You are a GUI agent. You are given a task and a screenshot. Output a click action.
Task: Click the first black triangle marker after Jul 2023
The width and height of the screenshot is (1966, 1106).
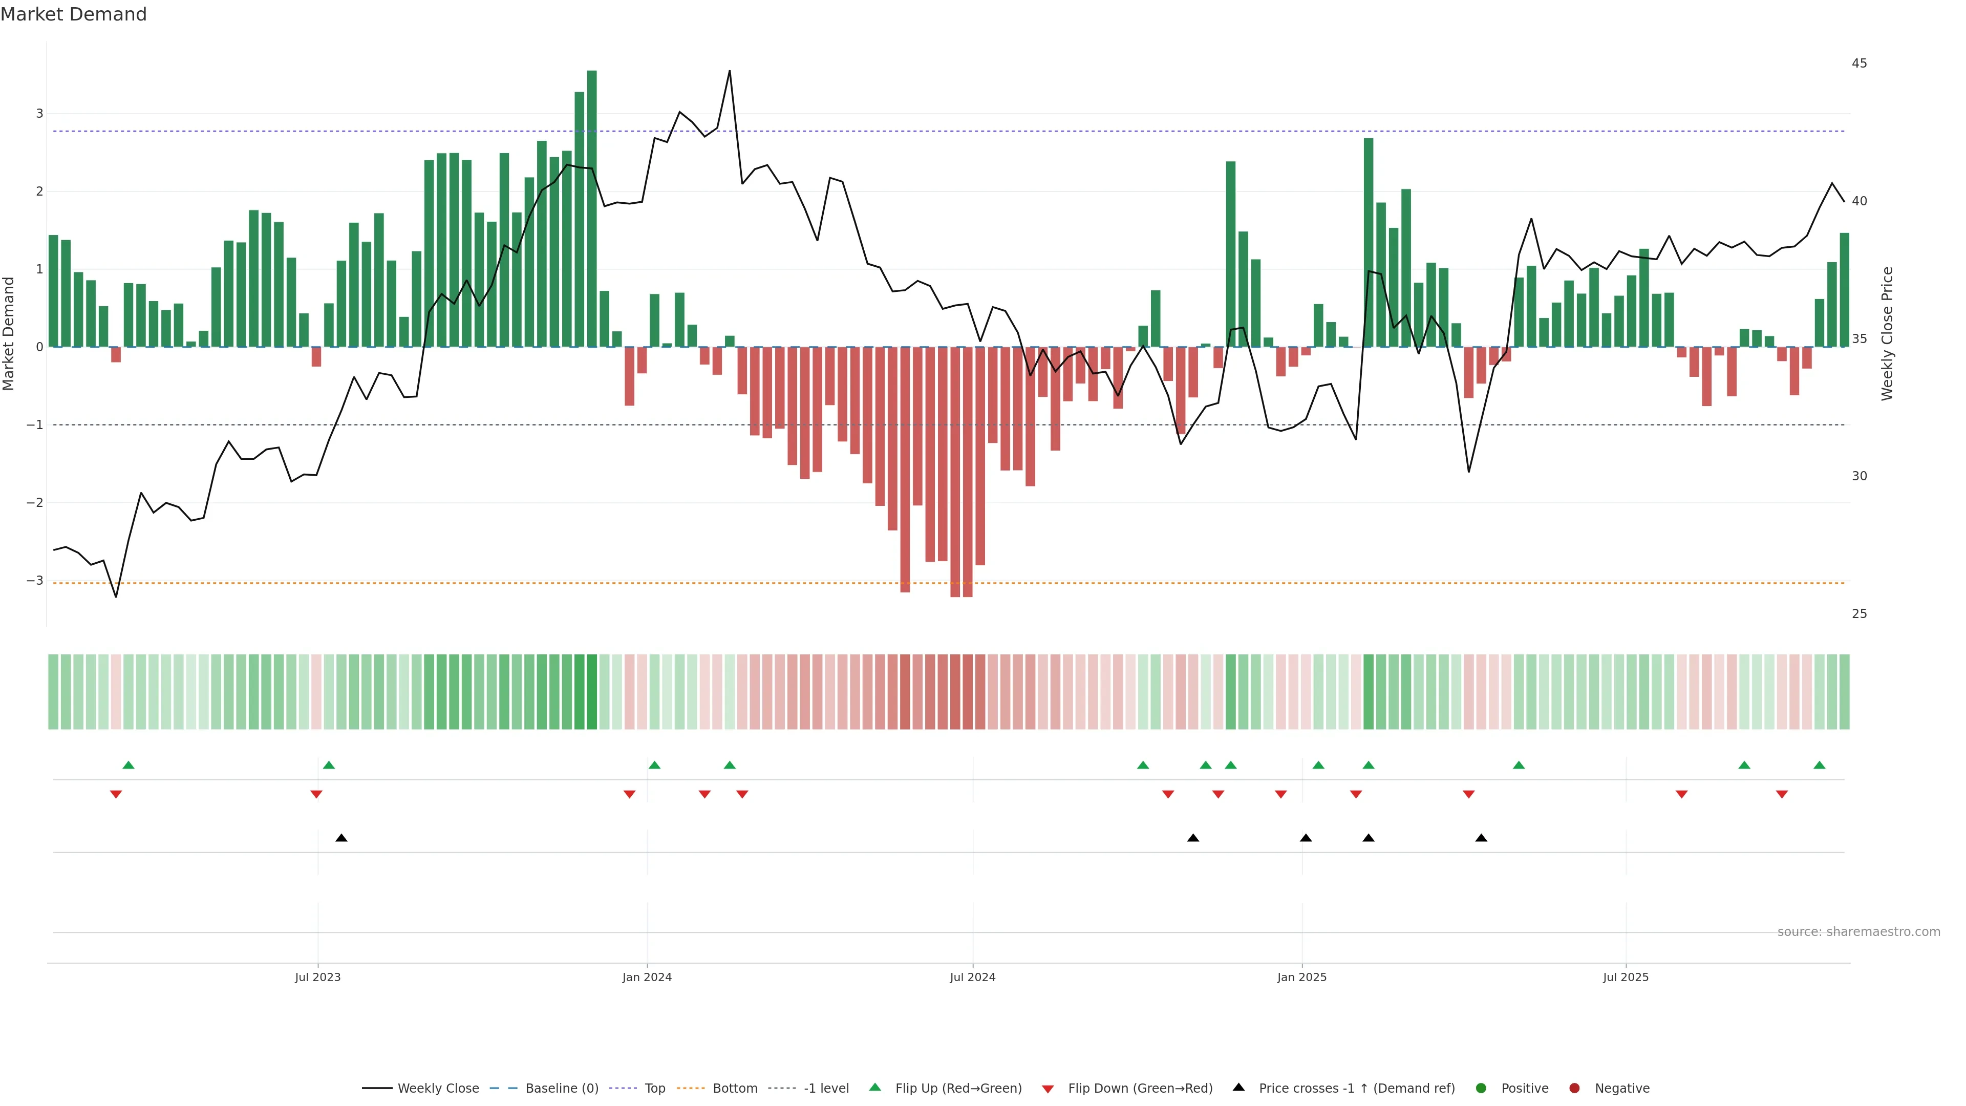[x=341, y=838]
